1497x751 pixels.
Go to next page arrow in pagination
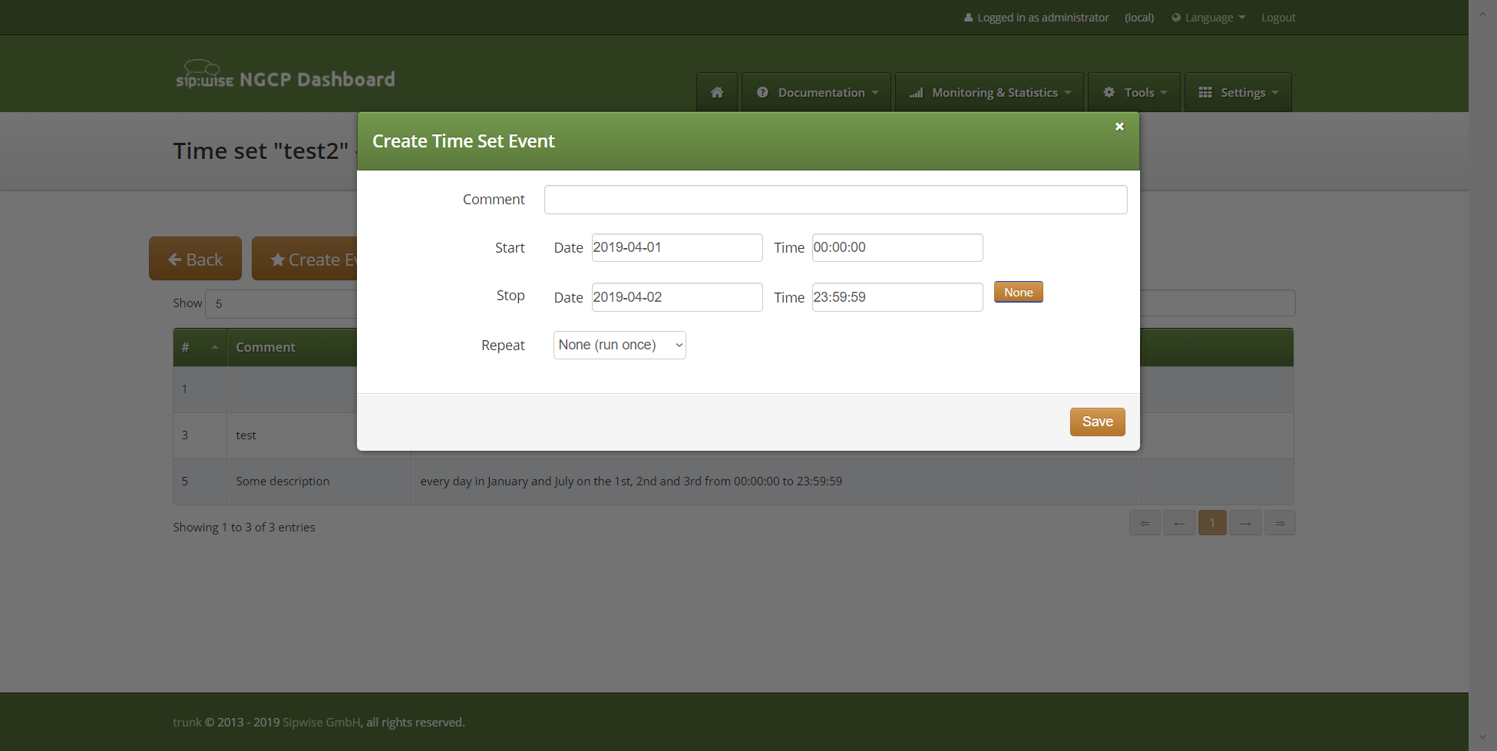1245,524
